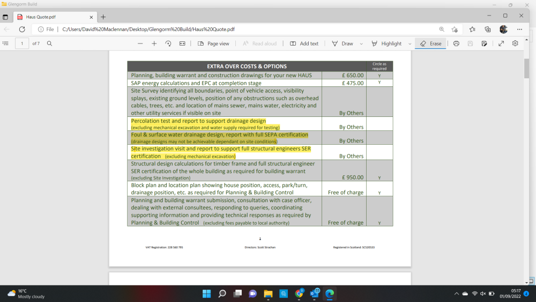Enter full screen mode
This screenshot has width=536, height=302.
[x=501, y=43]
